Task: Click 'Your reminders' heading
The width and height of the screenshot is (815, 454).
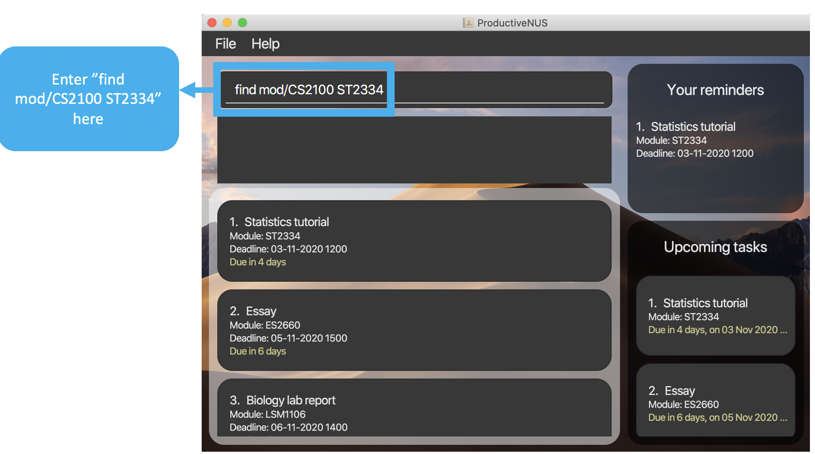Action: pos(715,90)
